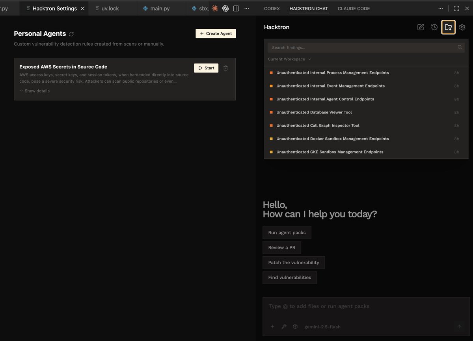The width and height of the screenshot is (473, 341).
Task: Start a new Hacktron chat
Action: [421, 27]
